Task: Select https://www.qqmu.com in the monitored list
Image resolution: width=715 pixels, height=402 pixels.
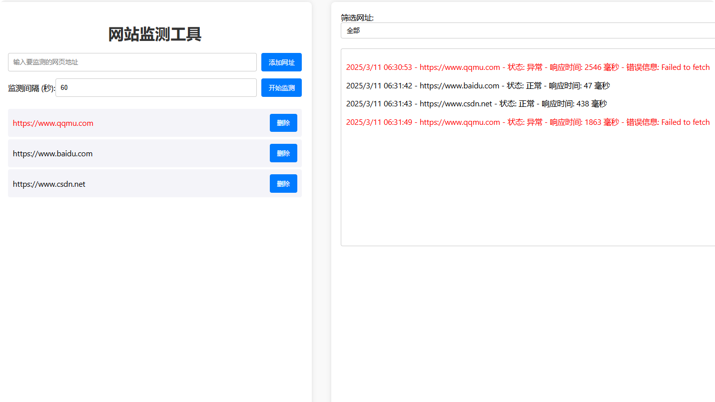Action: pos(53,123)
